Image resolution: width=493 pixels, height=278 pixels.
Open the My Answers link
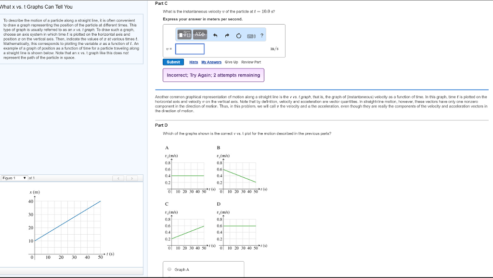click(x=211, y=62)
